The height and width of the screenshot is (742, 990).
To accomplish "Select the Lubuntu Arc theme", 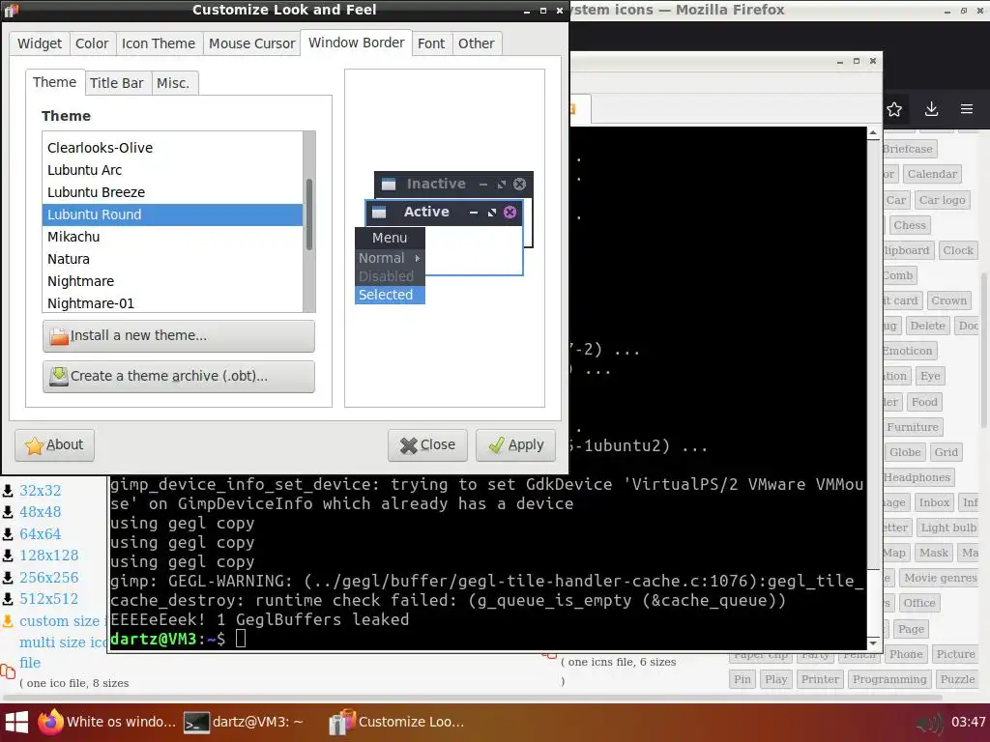I will [172, 170].
